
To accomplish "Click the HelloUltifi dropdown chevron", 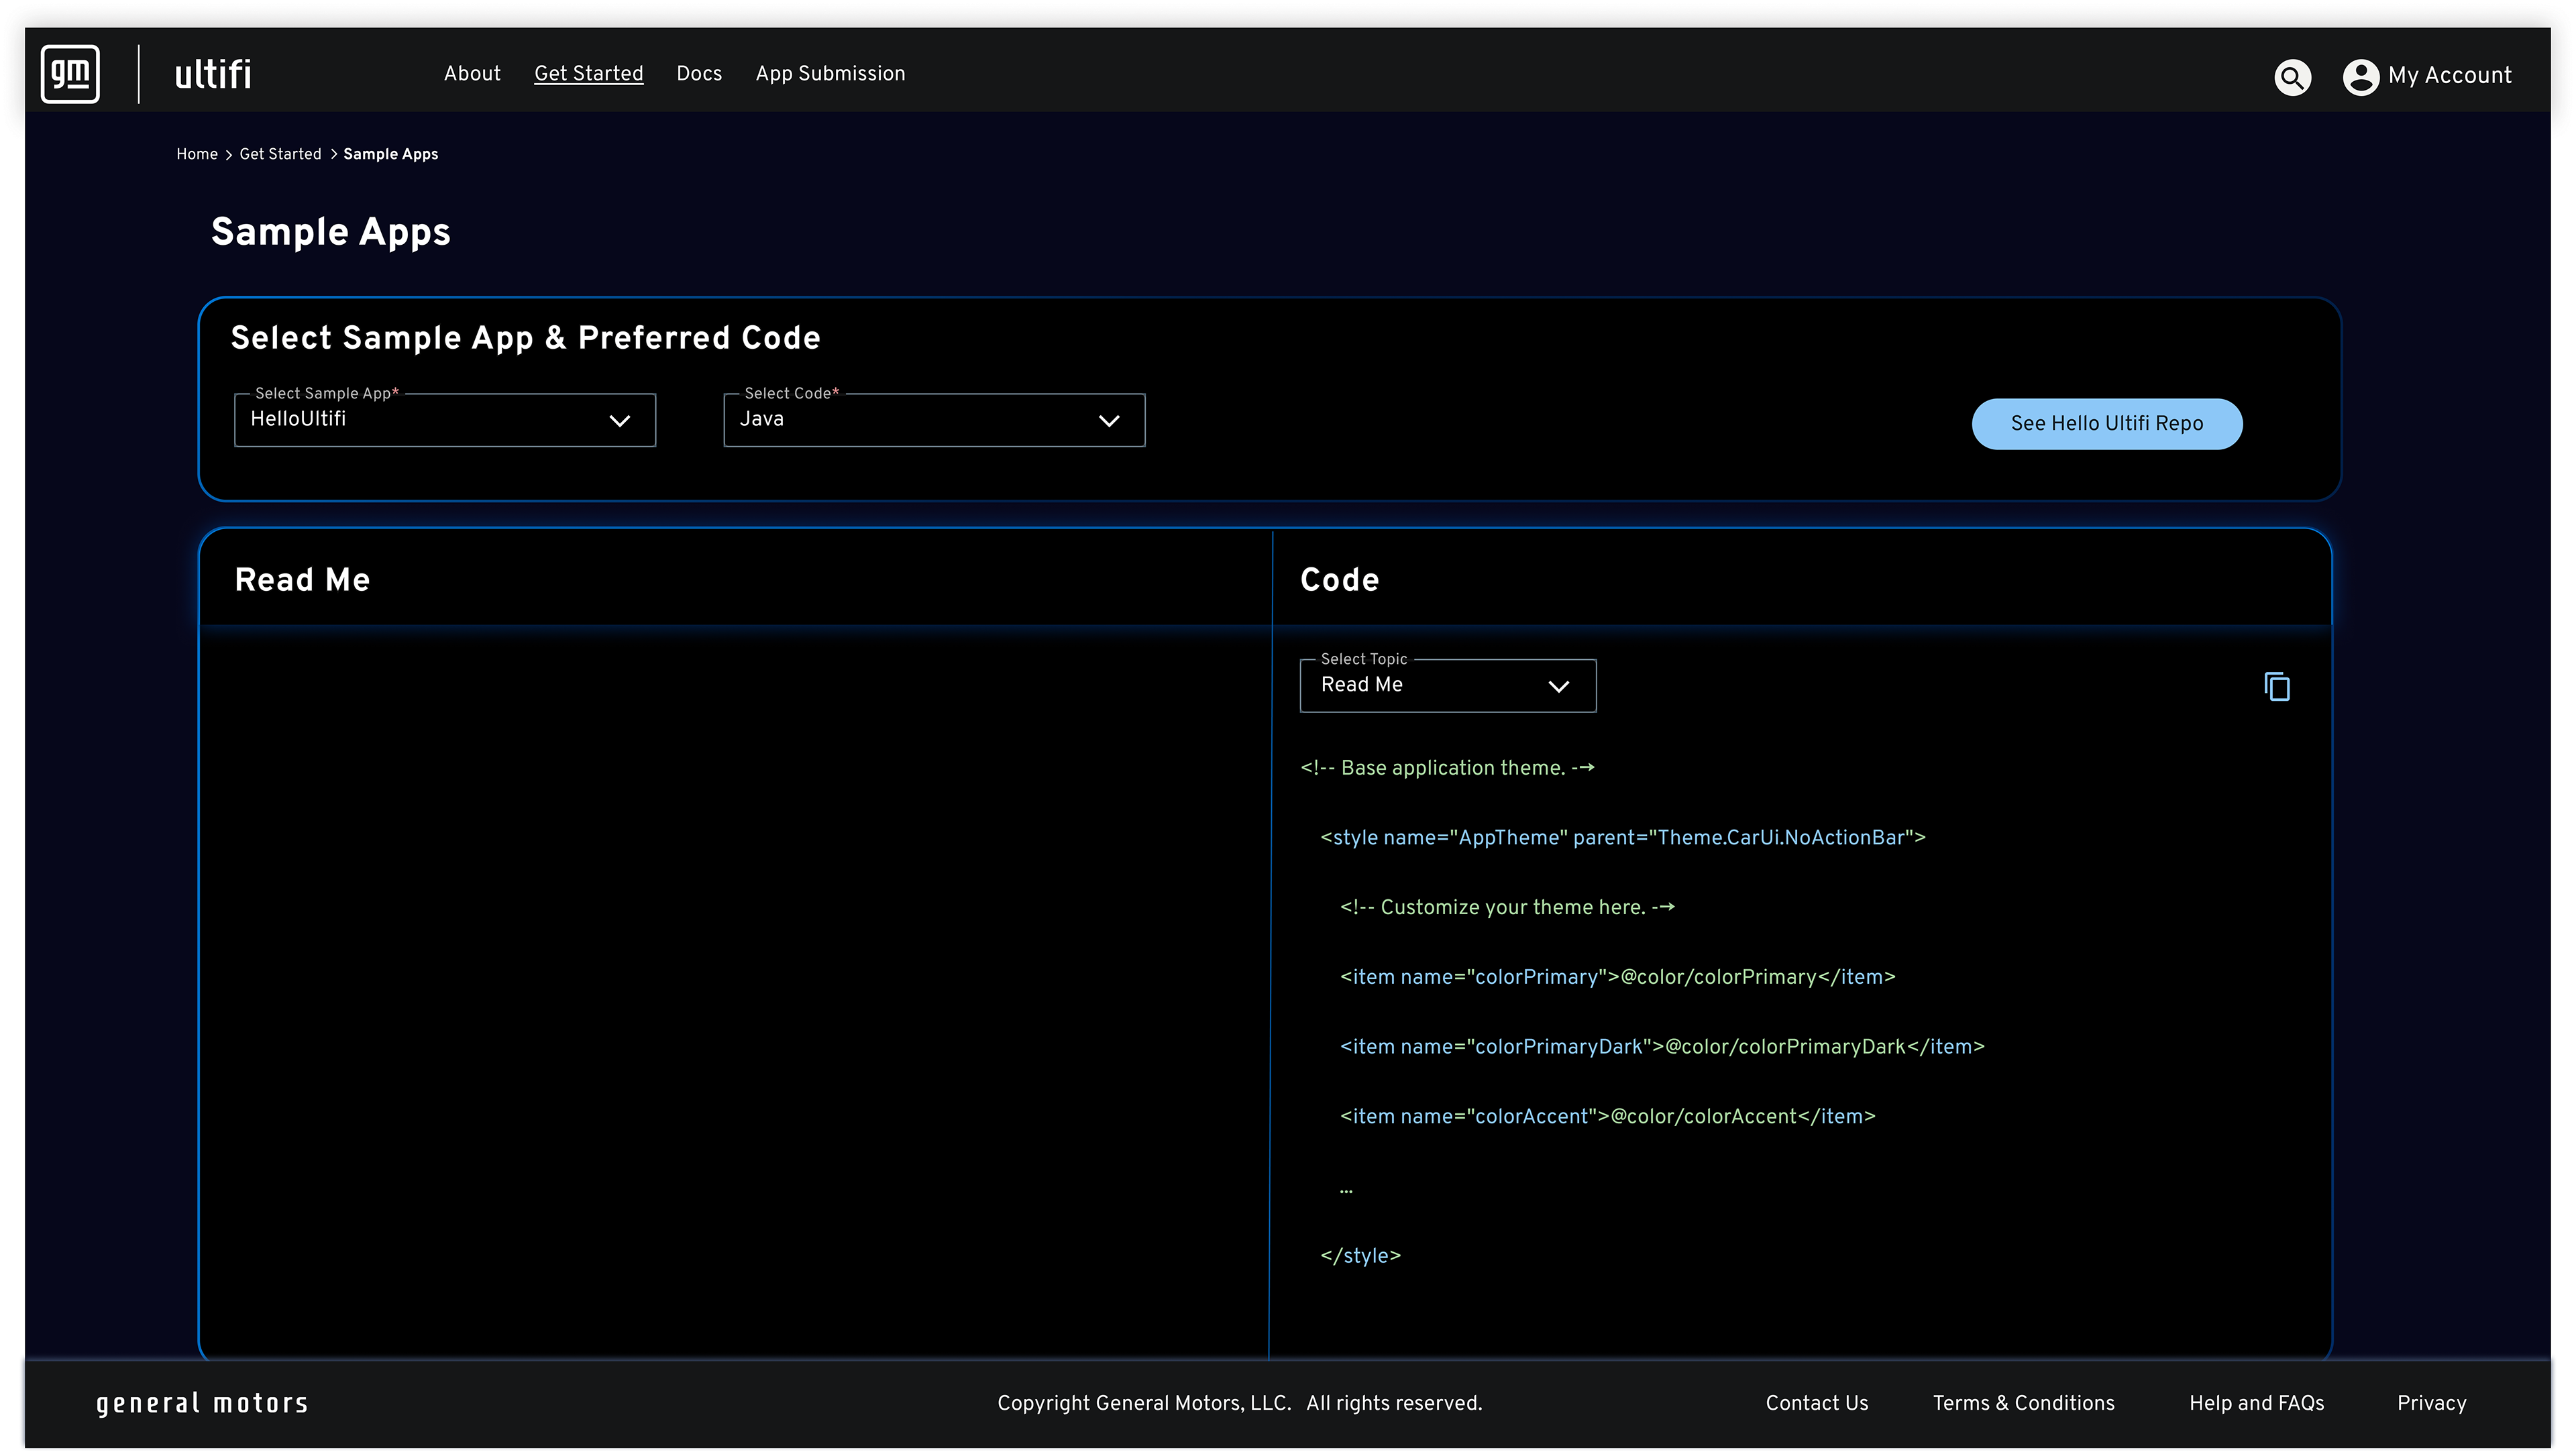I will pyautogui.click(x=620, y=421).
